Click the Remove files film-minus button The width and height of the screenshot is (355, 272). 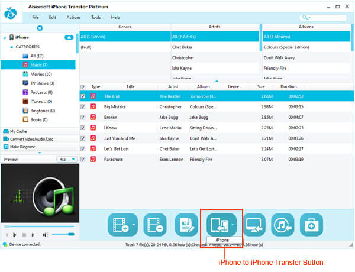(155, 225)
